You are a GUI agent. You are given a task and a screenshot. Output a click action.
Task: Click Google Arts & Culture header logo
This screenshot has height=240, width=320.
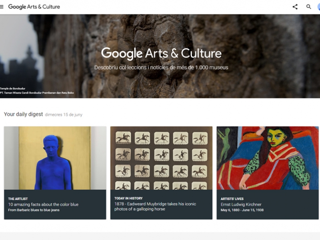pyautogui.click(x=34, y=7)
